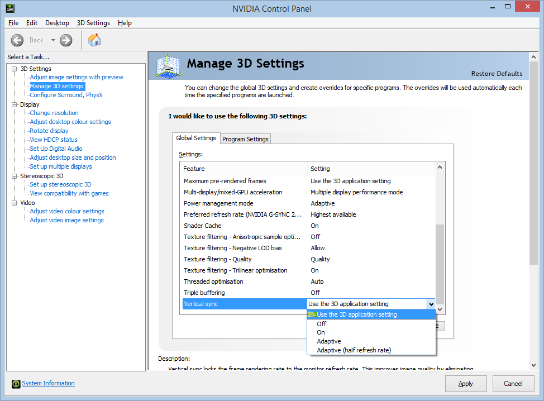Image resolution: width=544 pixels, height=401 pixels.
Task: Open the Back history dropdown arrow
Action: pos(53,40)
